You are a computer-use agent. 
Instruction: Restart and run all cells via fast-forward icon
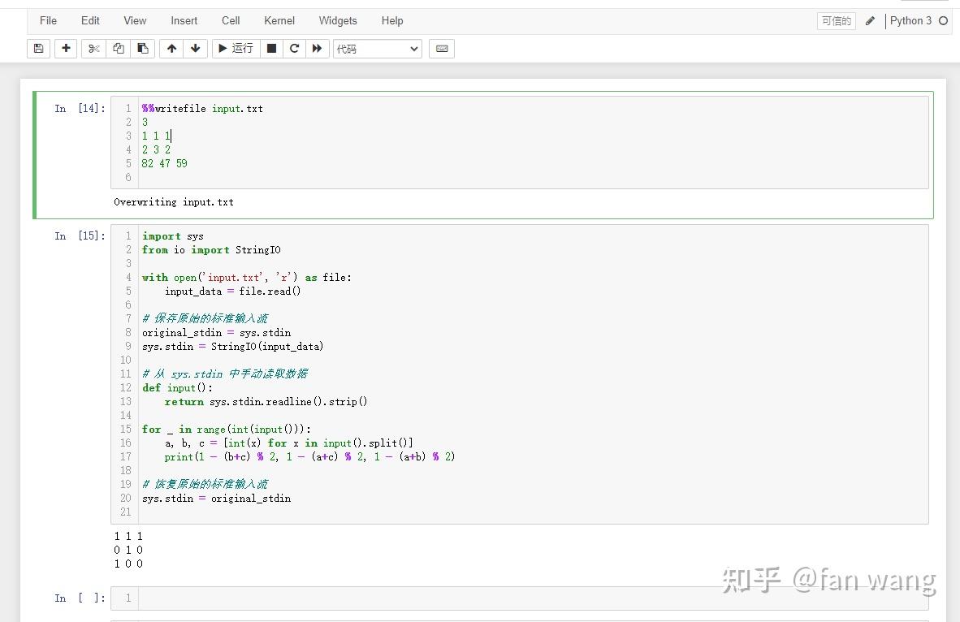[317, 49]
